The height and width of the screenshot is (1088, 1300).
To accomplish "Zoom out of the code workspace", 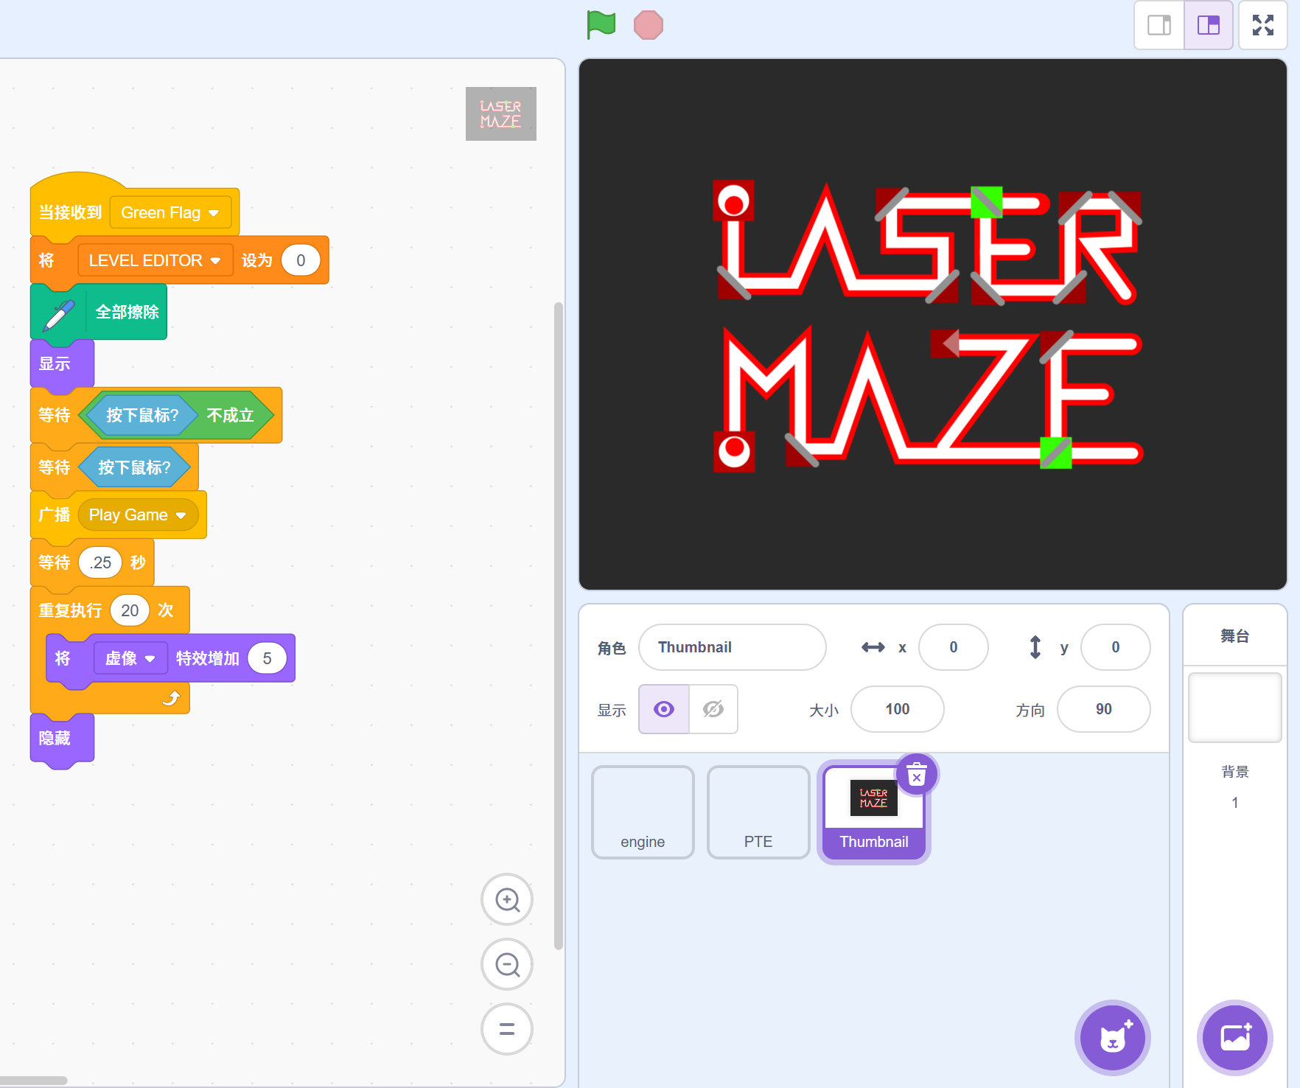I will coord(507,964).
